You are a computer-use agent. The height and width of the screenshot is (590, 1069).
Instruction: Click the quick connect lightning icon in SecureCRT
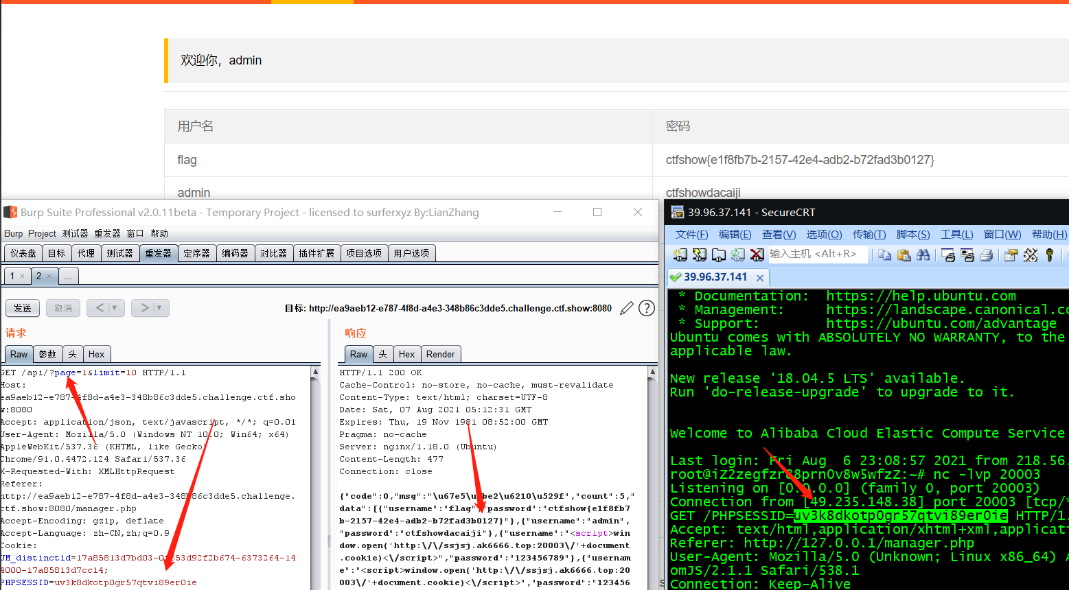click(x=700, y=255)
